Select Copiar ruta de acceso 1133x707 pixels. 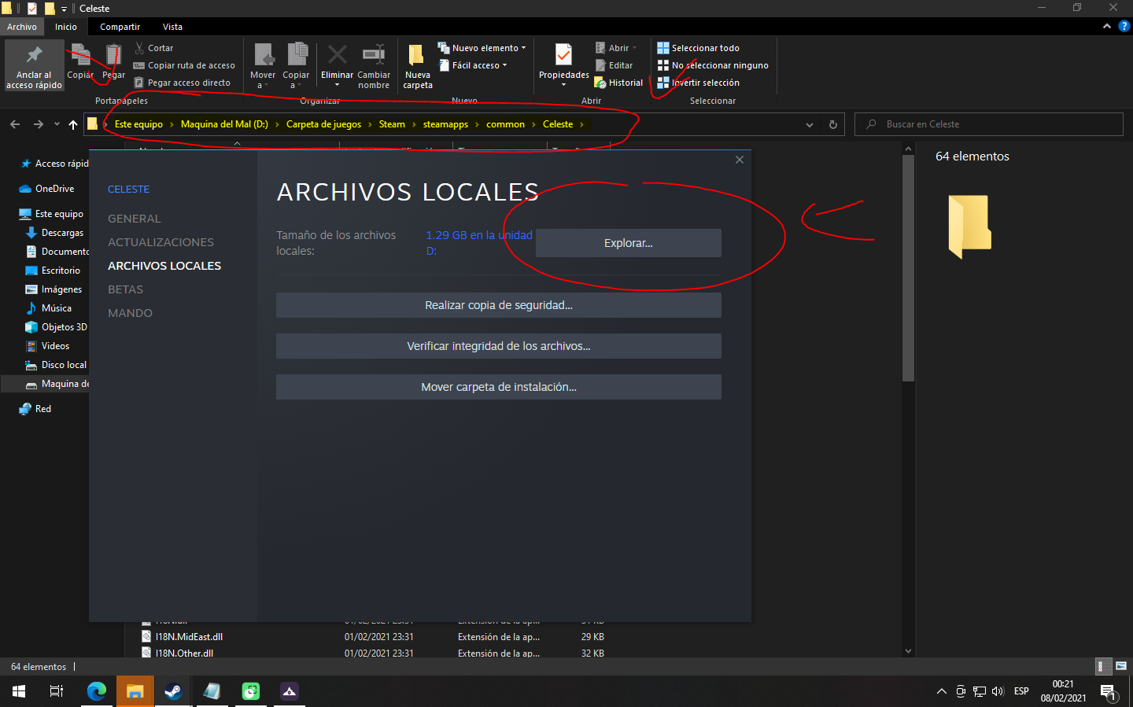pos(184,65)
